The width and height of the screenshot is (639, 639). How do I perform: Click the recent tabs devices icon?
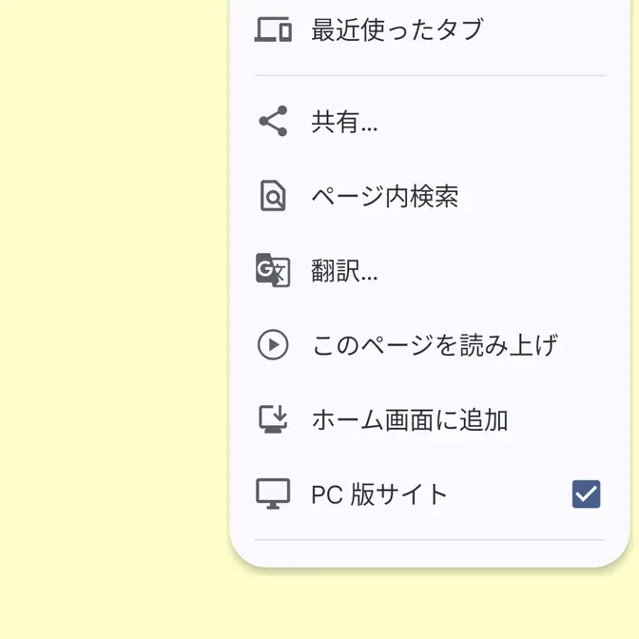(x=273, y=30)
